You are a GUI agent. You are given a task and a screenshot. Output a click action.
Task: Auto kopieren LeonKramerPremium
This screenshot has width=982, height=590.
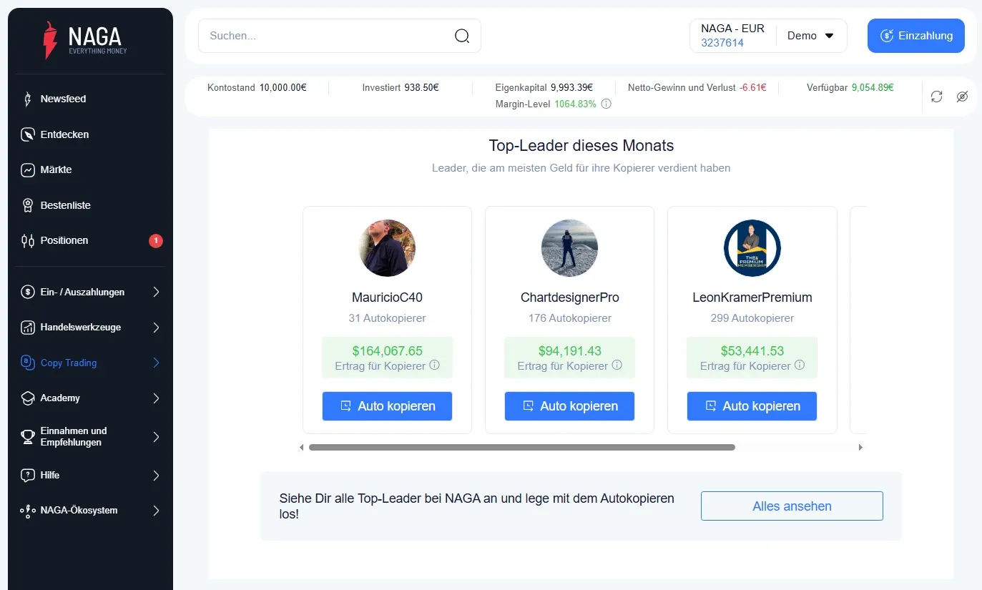pos(752,406)
